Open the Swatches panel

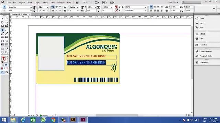coord(203,45)
